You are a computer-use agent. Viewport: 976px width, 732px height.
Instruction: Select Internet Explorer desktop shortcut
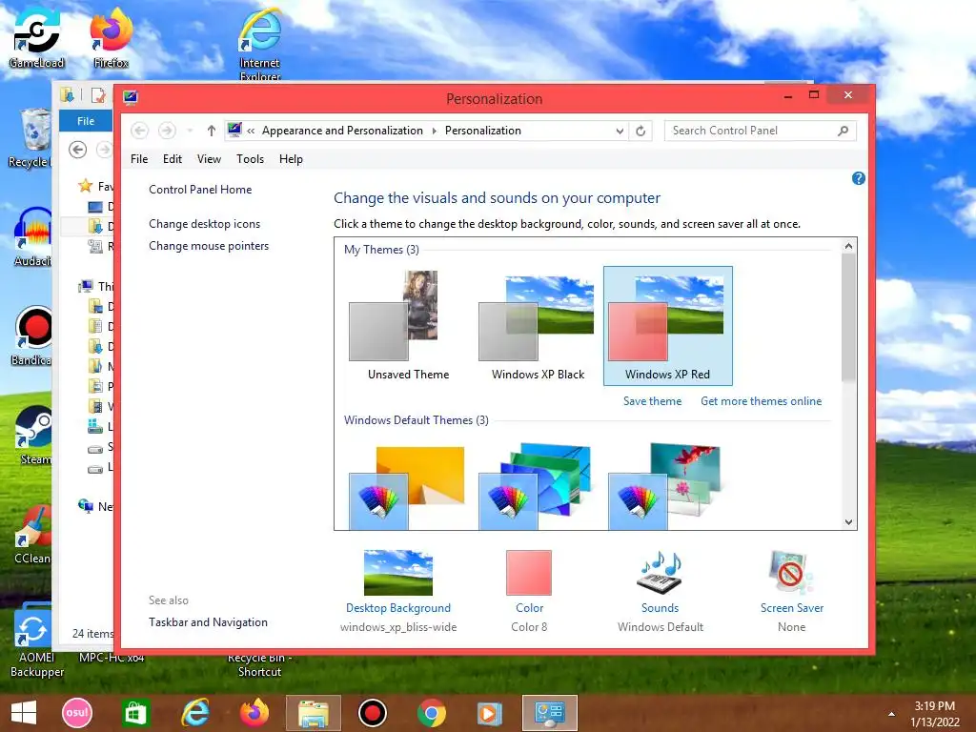[260, 44]
